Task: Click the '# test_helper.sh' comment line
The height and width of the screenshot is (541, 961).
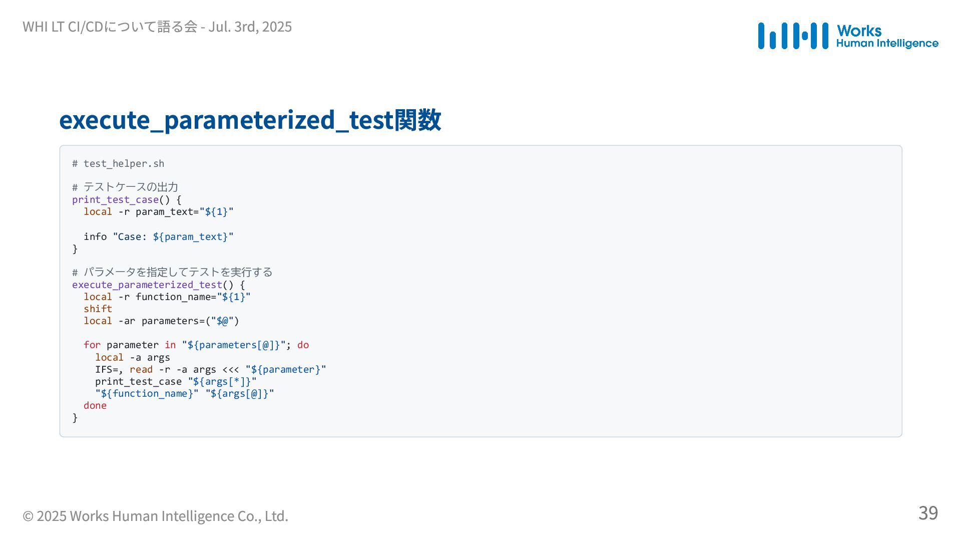Action: 118,164
